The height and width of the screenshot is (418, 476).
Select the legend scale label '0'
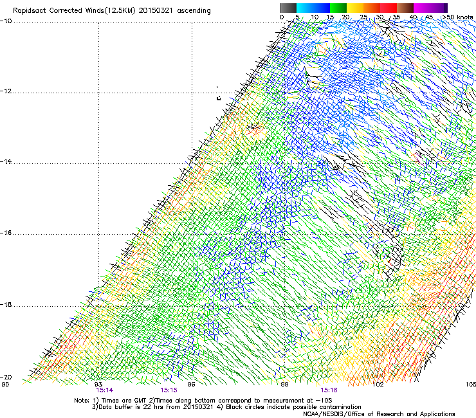coord(282,17)
